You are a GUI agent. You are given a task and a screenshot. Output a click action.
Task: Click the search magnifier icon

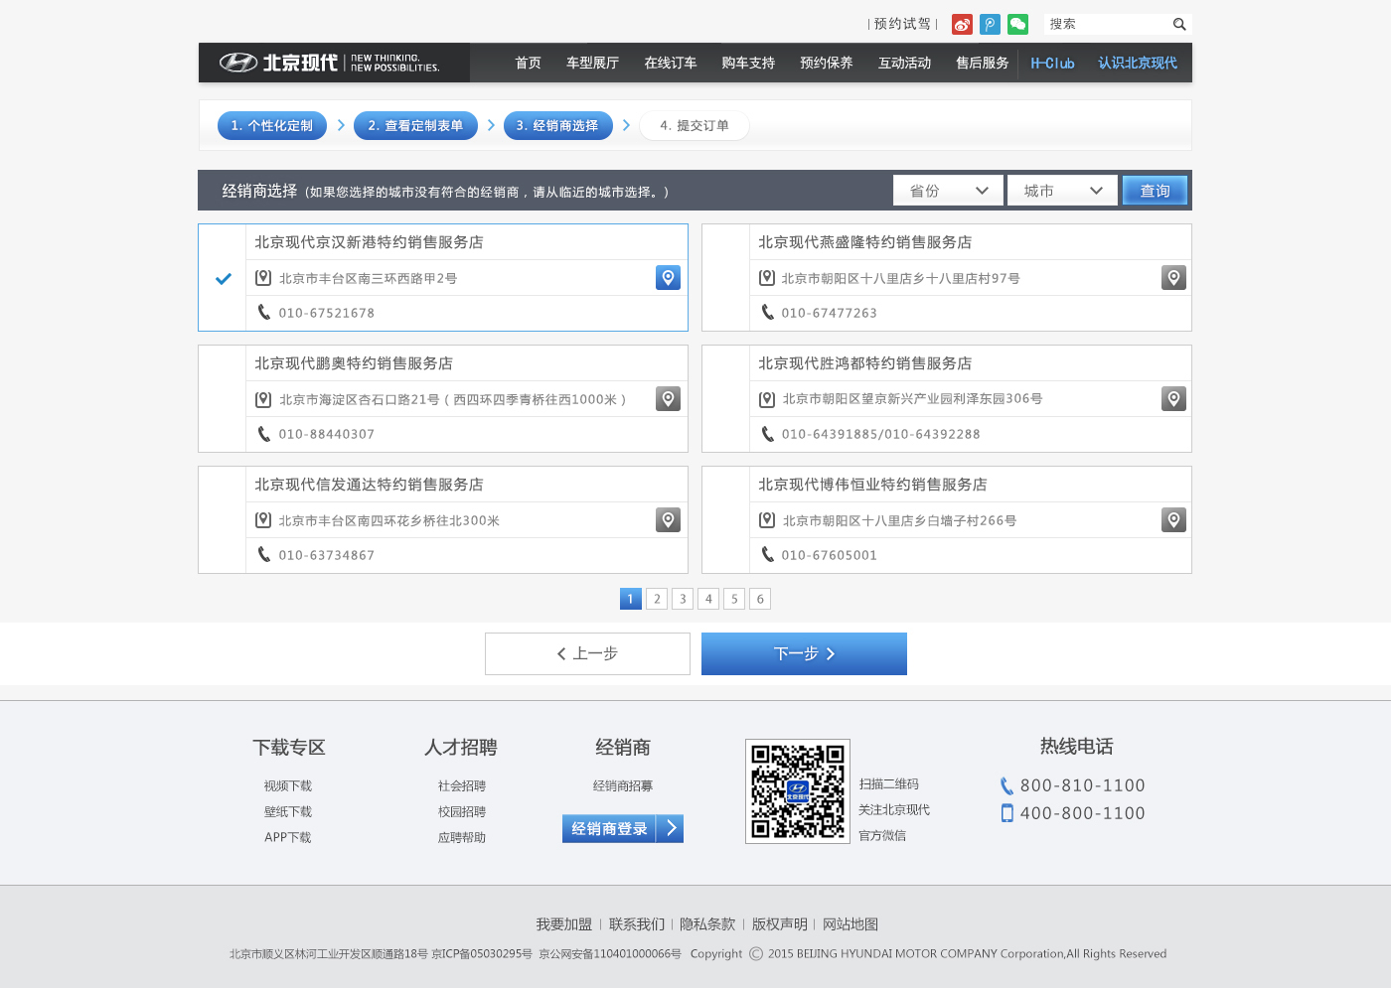[1179, 24]
